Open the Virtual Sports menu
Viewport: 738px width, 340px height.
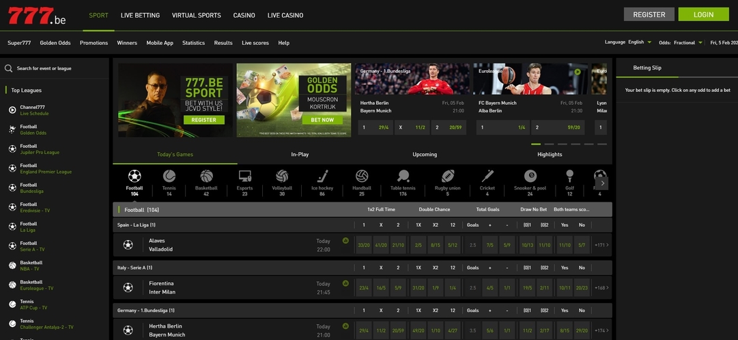196,15
